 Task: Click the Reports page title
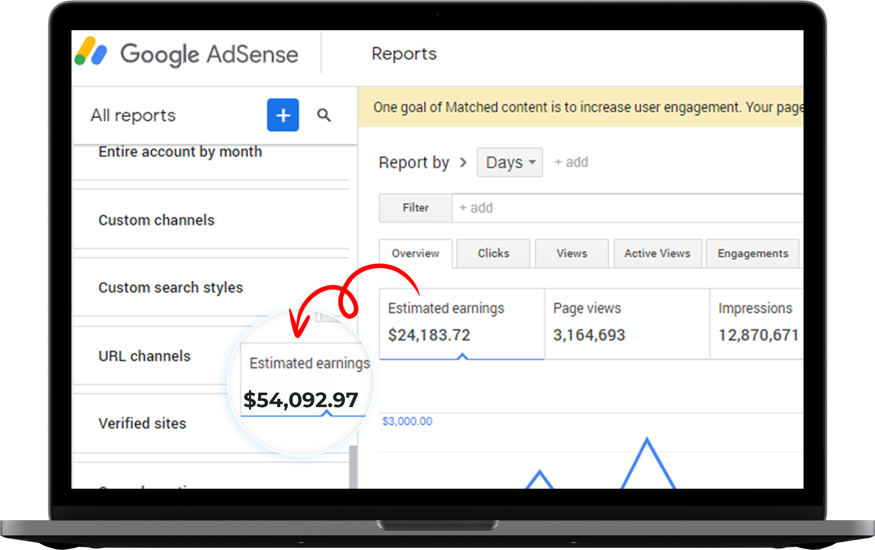tap(404, 54)
